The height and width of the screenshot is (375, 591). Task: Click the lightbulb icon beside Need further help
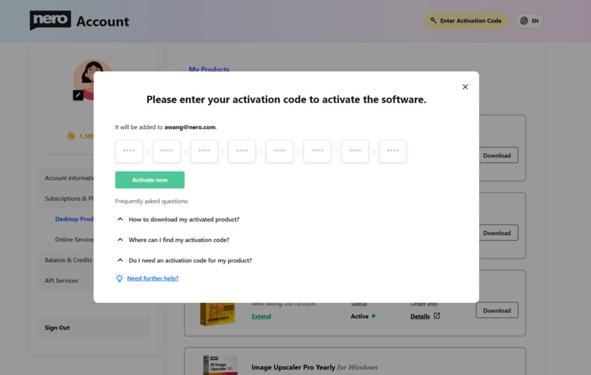pyautogui.click(x=119, y=278)
